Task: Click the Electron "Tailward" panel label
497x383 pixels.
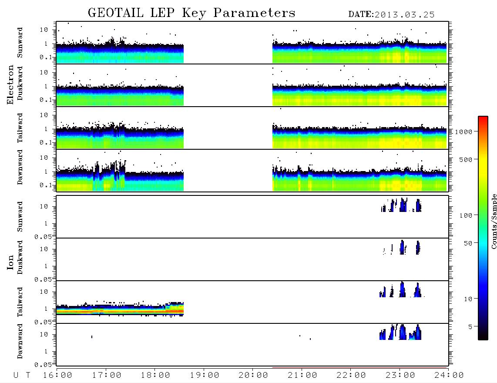Action: coord(20,128)
